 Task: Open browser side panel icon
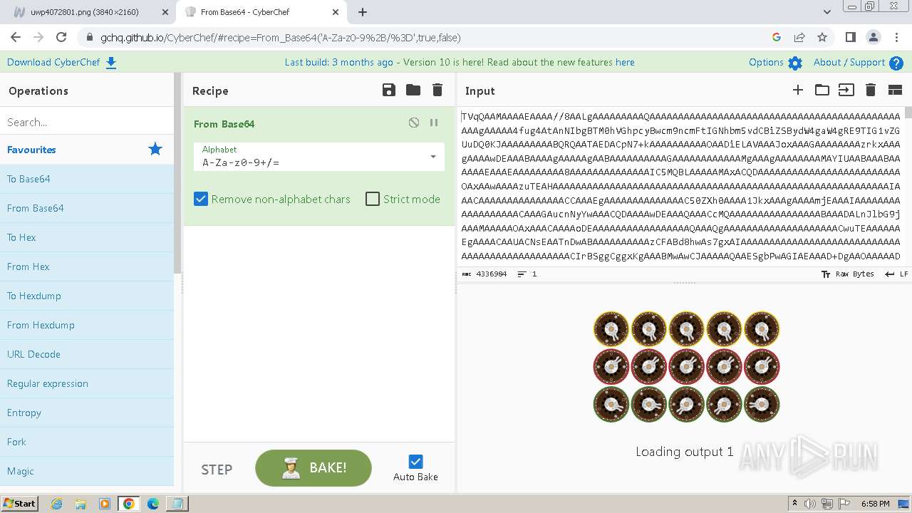point(851,38)
